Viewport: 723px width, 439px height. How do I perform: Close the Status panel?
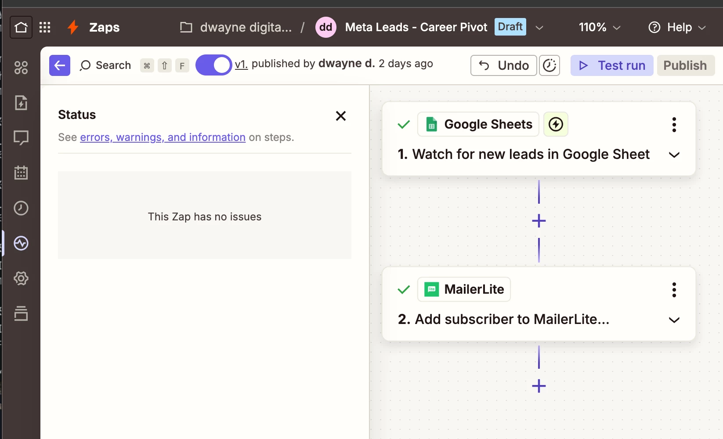(341, 116)
